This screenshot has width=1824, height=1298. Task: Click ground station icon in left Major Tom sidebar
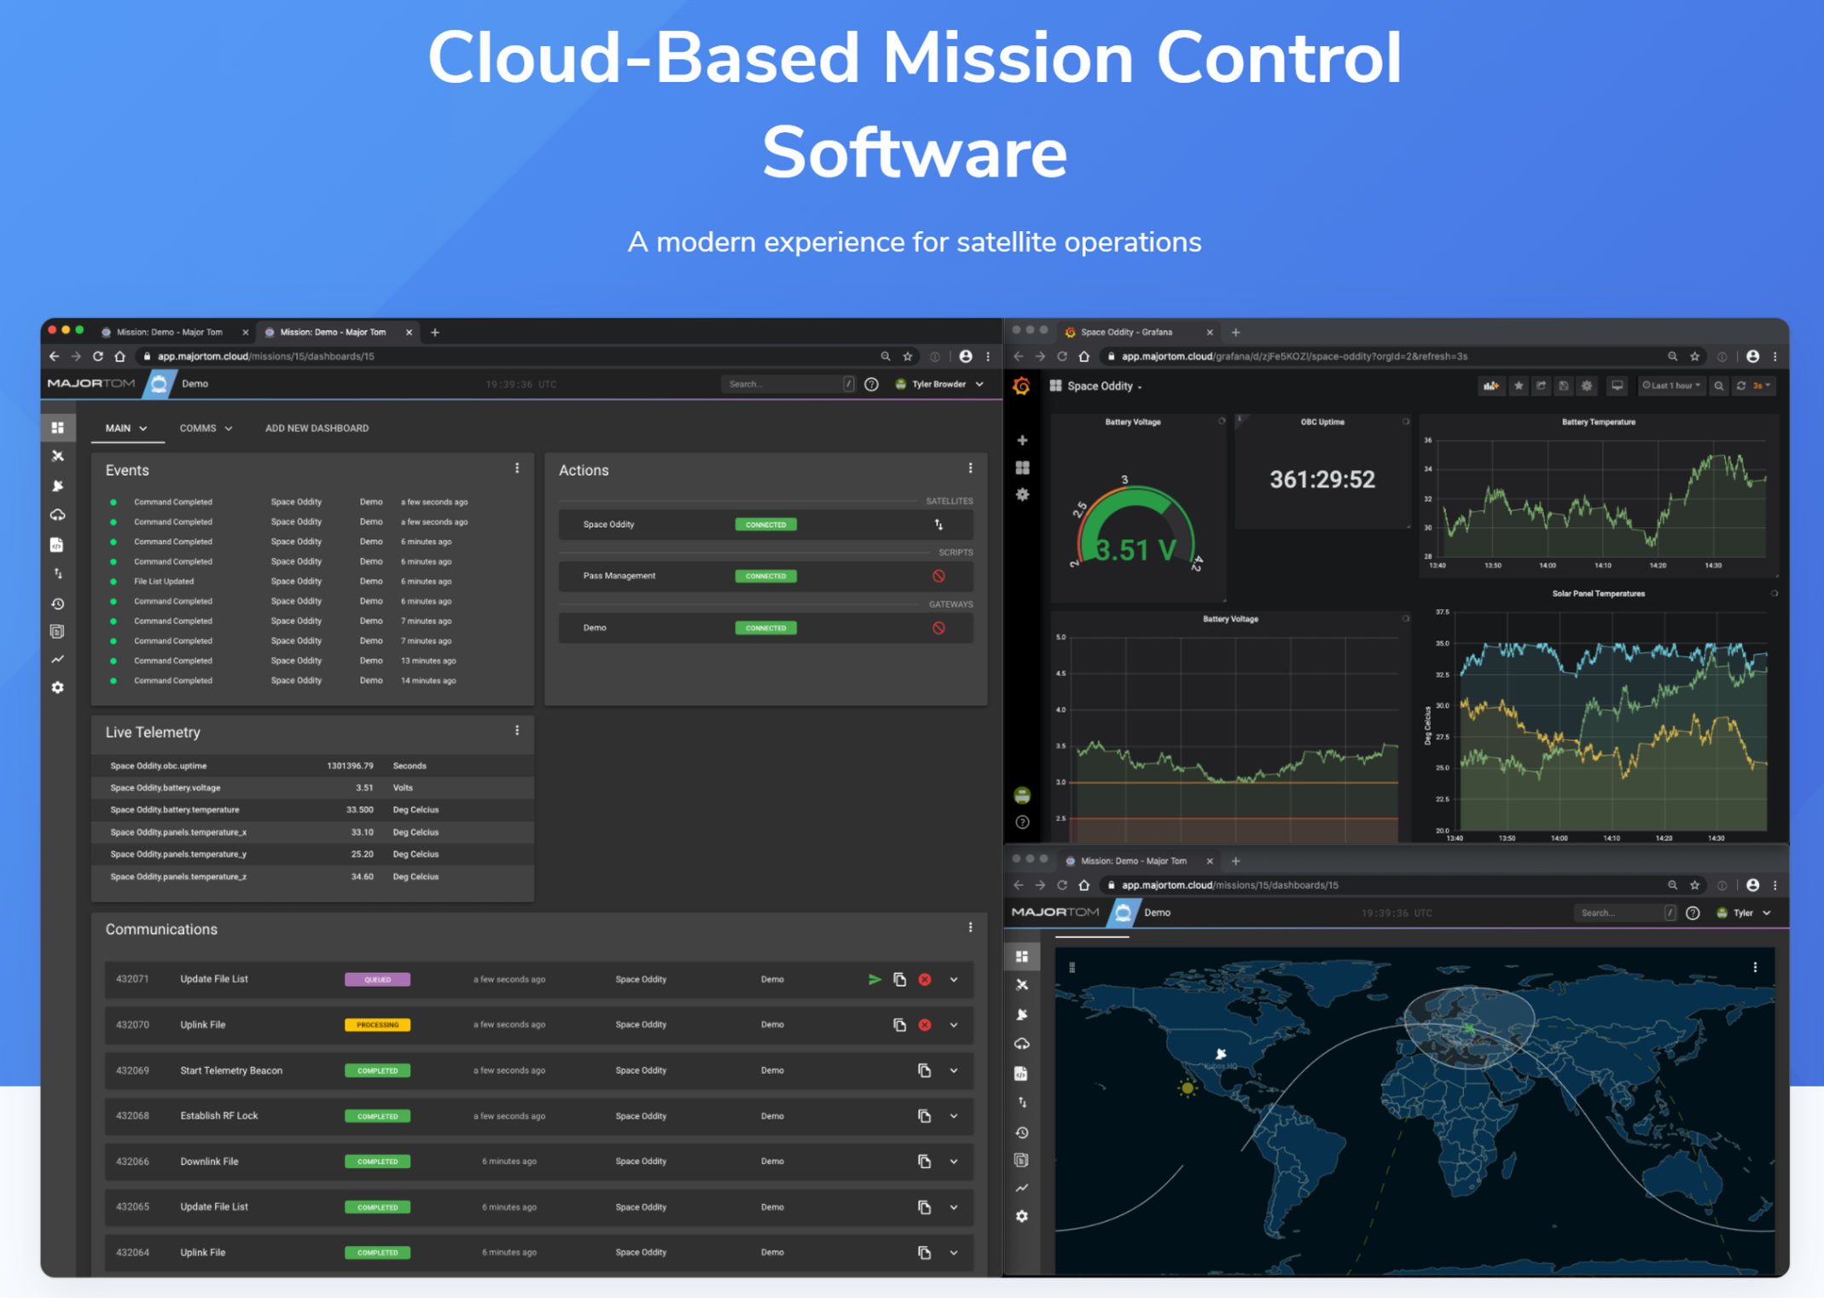point(58,485)
